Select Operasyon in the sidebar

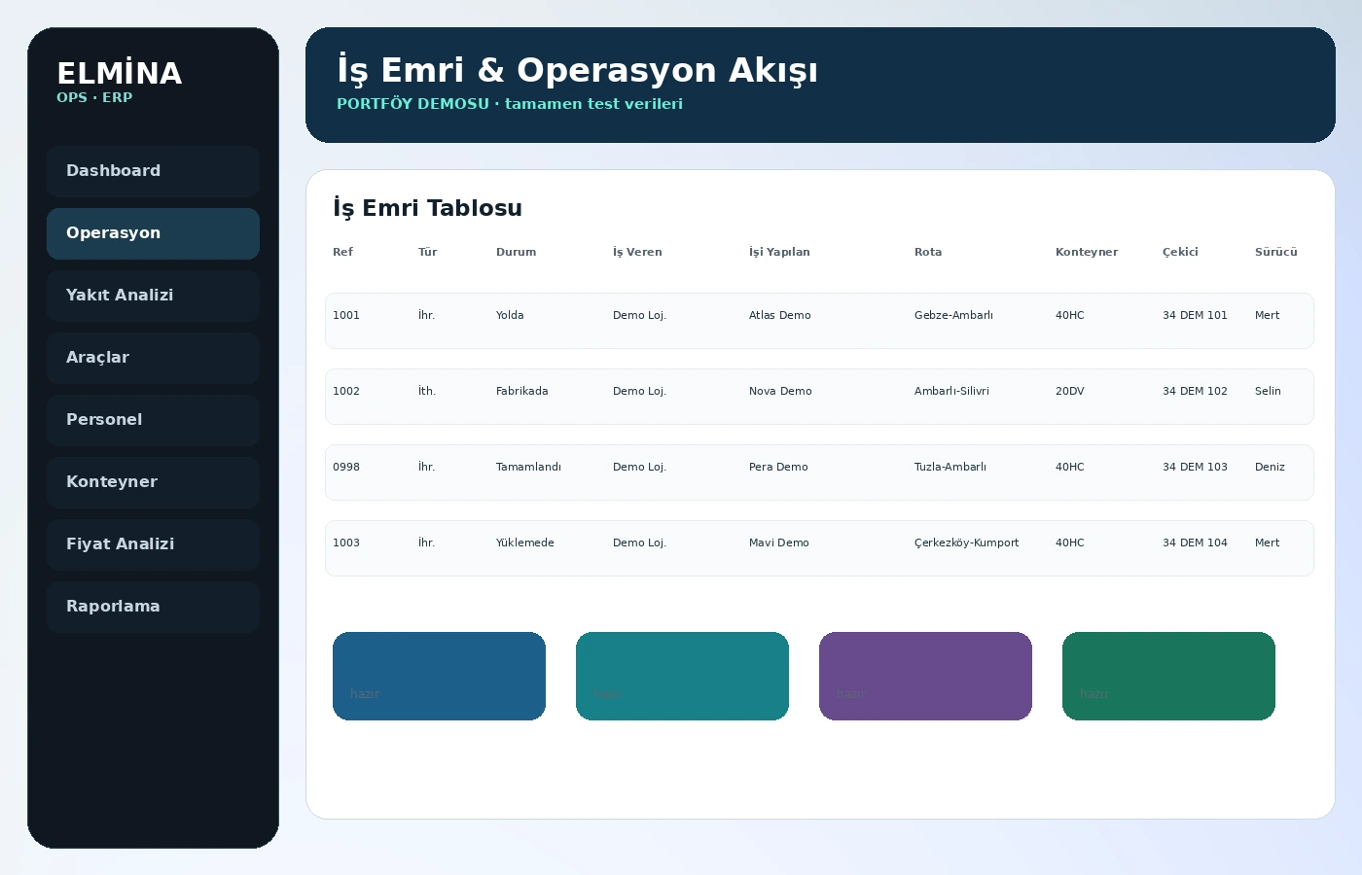pos(153,233)
